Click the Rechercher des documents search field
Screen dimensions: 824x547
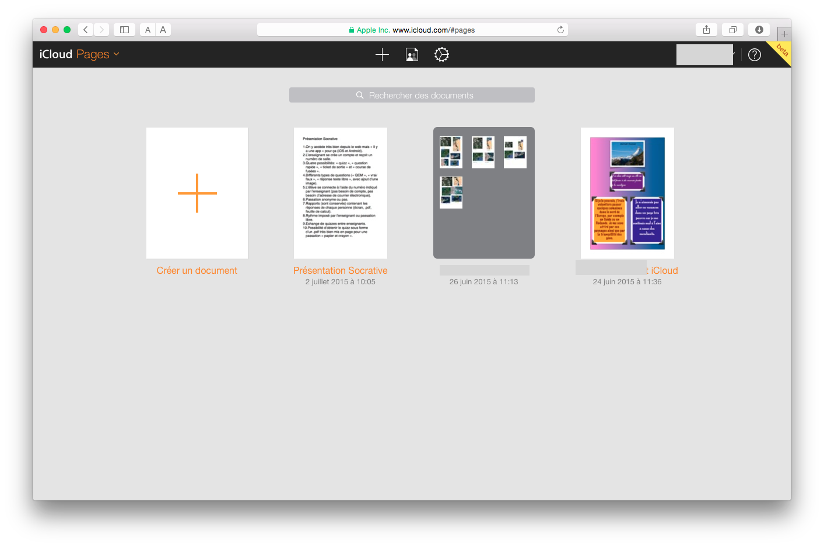pos(412,95)
